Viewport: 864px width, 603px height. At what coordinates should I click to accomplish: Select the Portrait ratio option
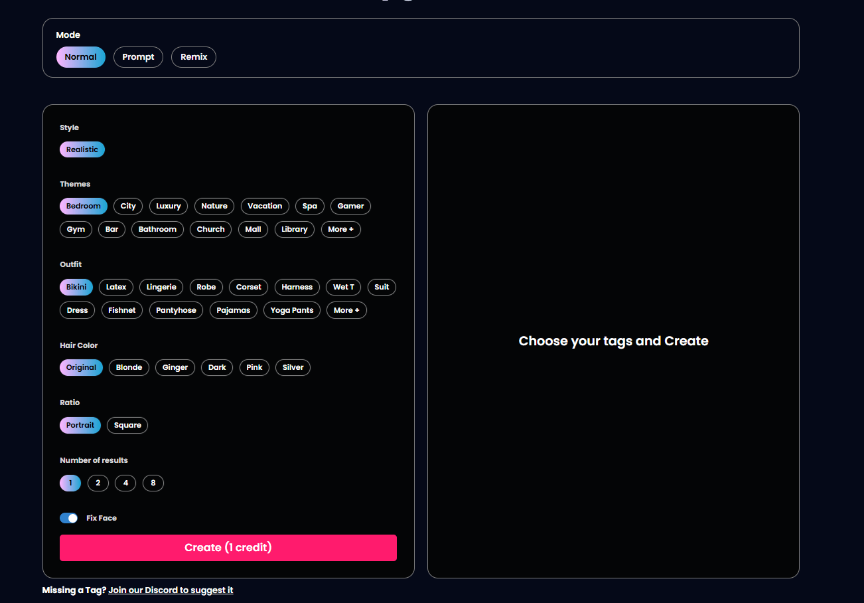coord(80,425)
